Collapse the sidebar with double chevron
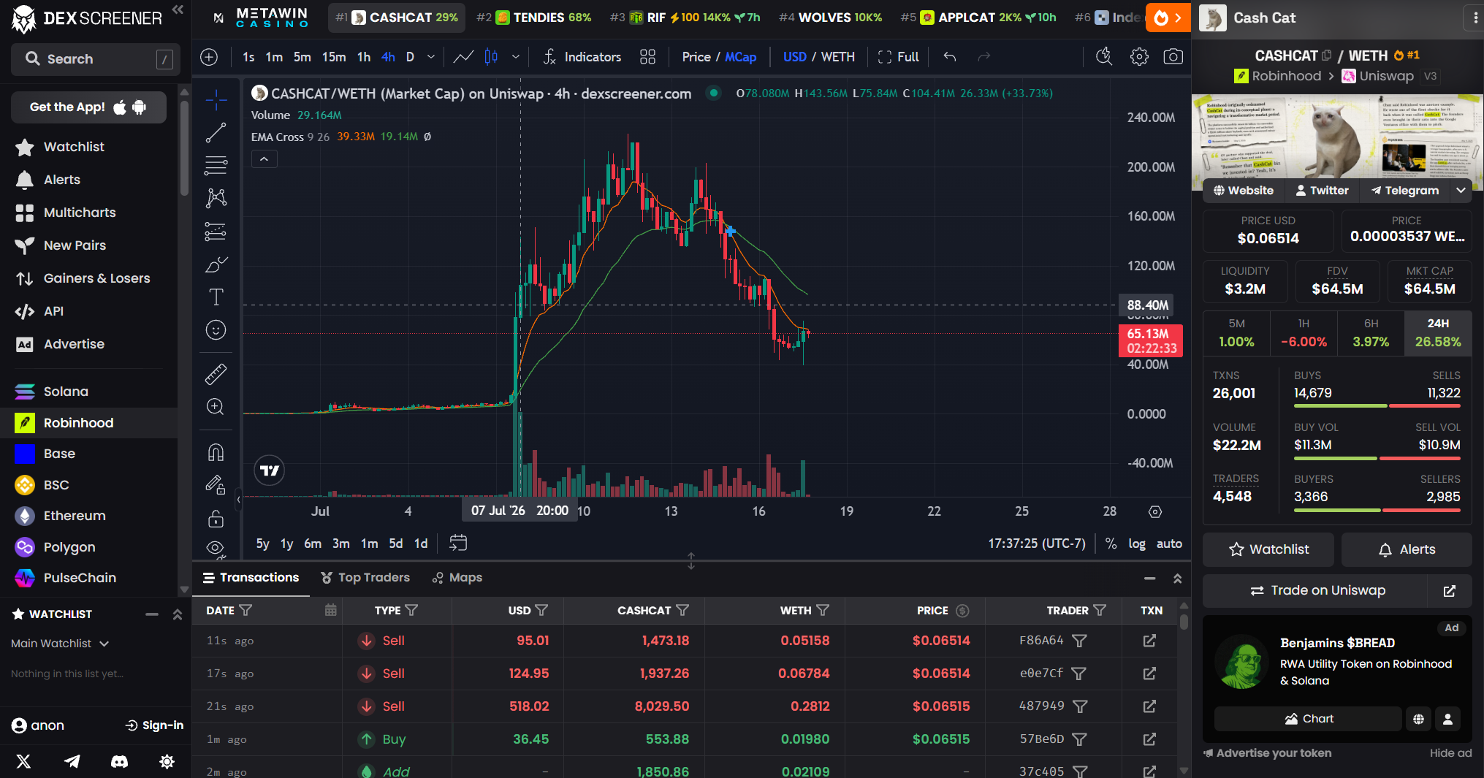The width and height of the screenshot is (1484, 778). pyautogui.click(x=178, y=9)
